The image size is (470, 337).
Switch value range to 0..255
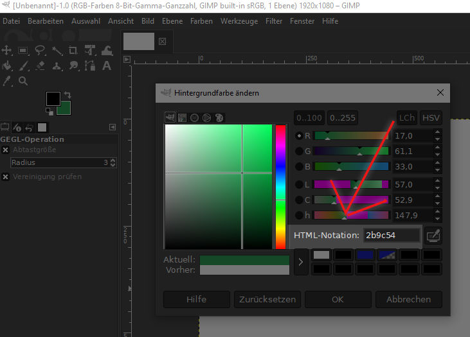pyautogui.click(x=343, y=117)
